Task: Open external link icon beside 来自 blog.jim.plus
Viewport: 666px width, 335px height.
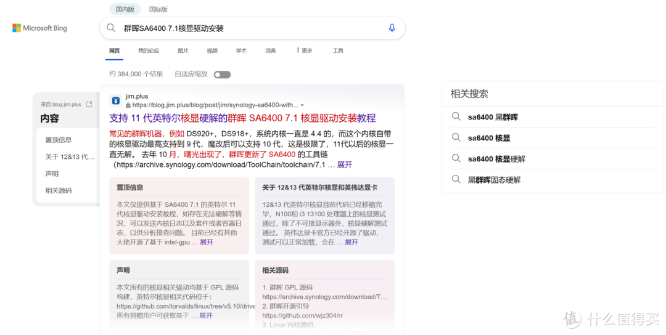Action: coord(89,104)
